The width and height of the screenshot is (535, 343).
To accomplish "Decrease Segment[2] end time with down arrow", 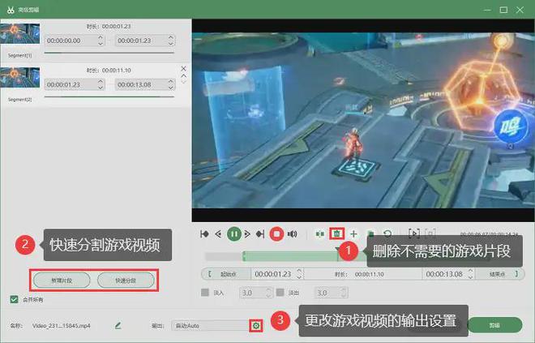I will coord(171,88).
